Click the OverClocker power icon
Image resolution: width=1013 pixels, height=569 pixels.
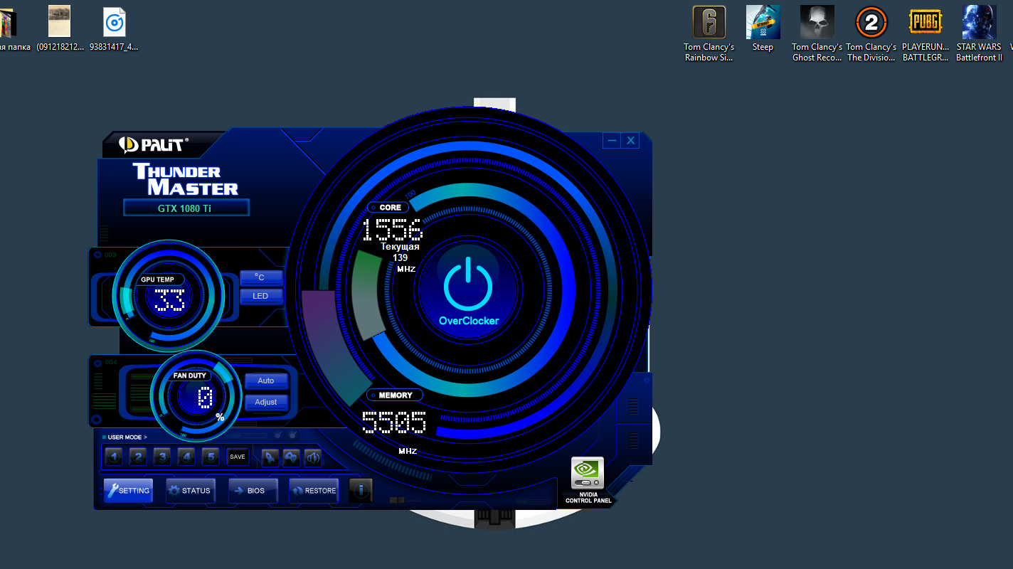(x=468, y=284)
